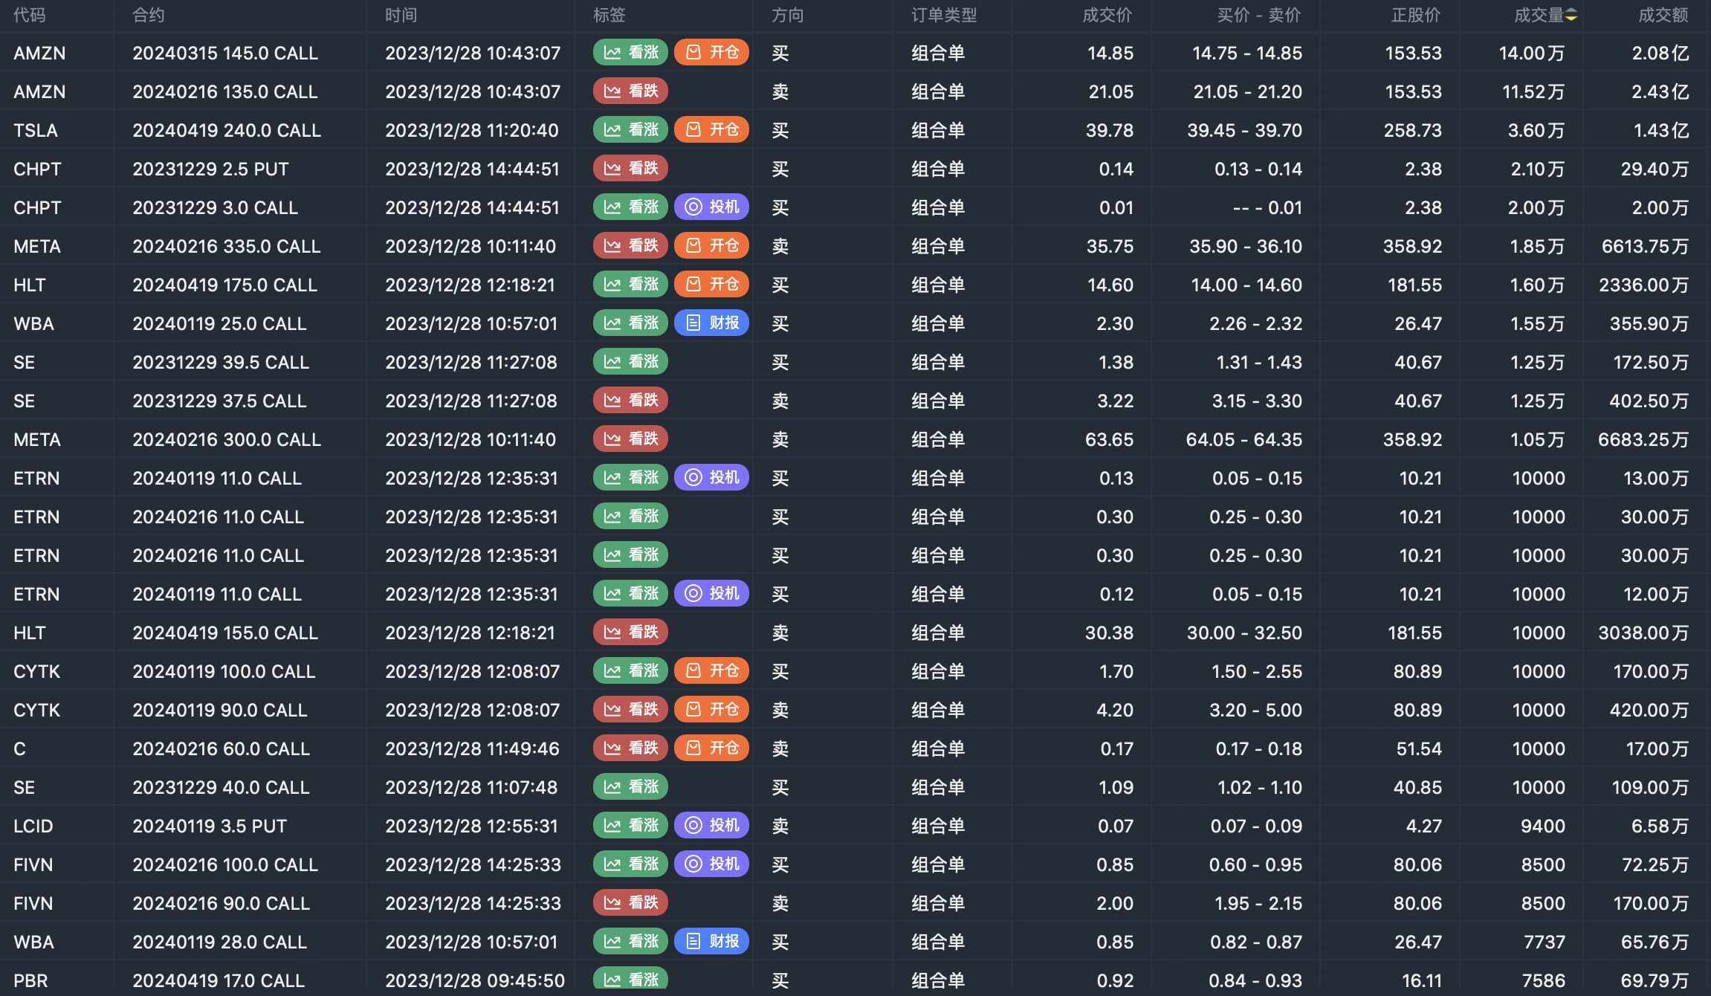This screenshot has height=996, width=1711.
Task: Click the 14.00万 volume value
Action: click(x=1532, y=53)
